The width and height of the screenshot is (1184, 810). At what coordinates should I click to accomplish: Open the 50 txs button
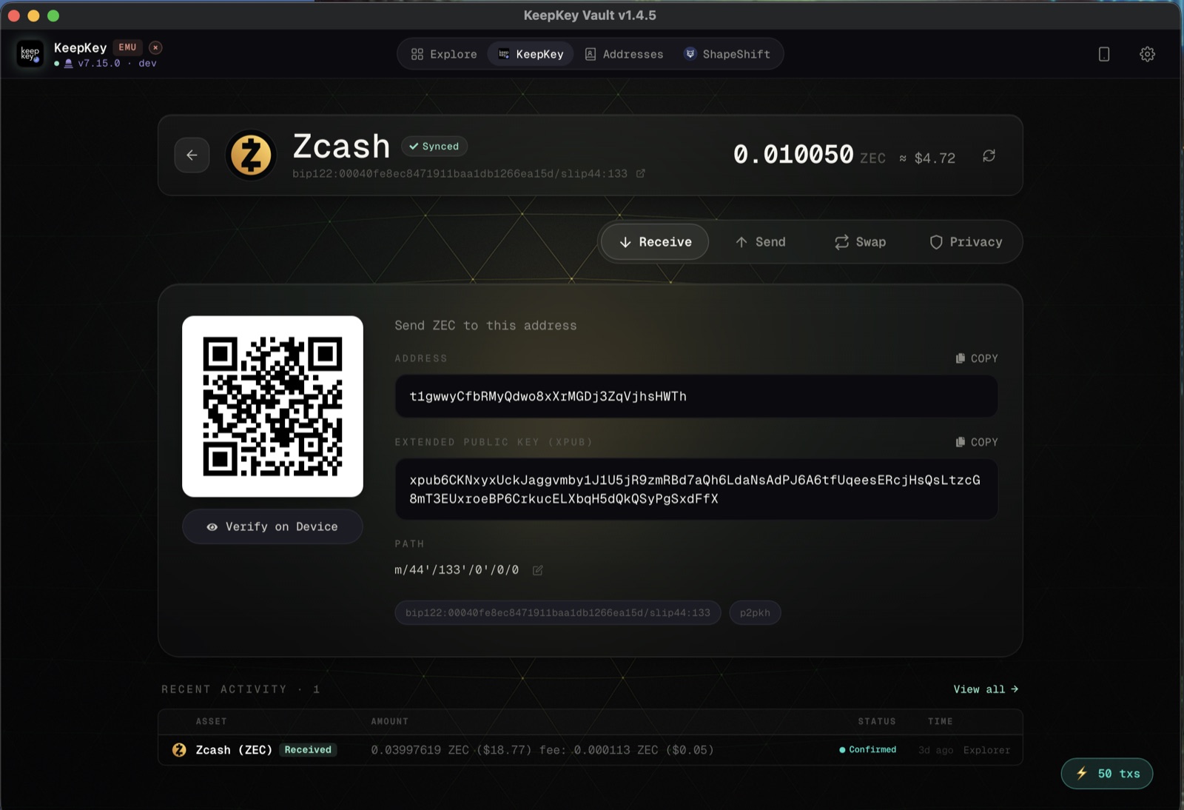pyautogui.click(x=1107, y=774)
